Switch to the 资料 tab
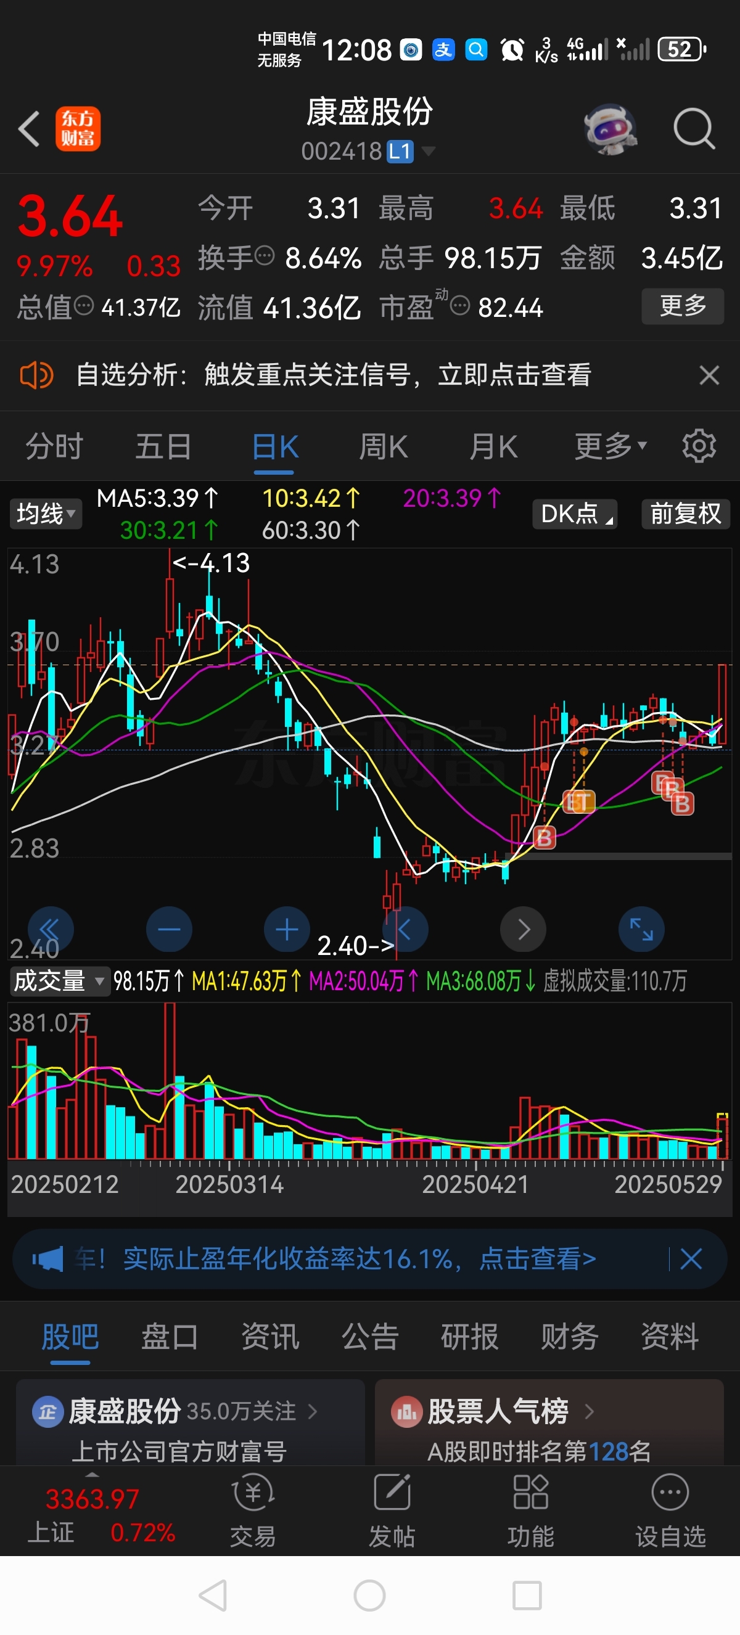The image size is (740, 1635). (x=670, y=1337)
